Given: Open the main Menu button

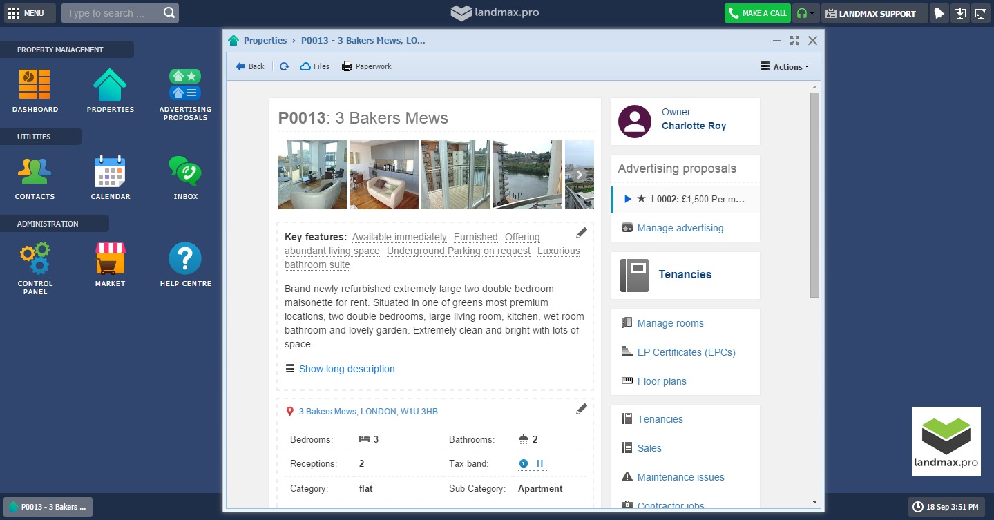Looking at the screenshot, I should pos(26,13).
